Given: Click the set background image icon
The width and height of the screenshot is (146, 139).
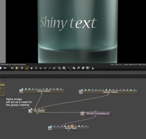Looking at the screenshot, I should (x=88, y=68).
